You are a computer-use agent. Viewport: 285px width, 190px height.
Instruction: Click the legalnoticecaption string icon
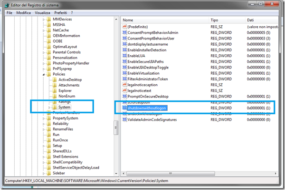click(x=124, y=85)
